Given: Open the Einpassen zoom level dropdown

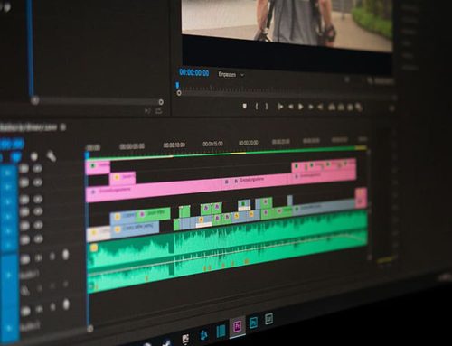Looking at the screenshot, I should [x=231, y=74].
